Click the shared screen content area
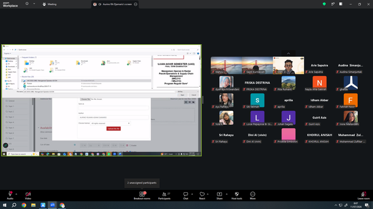 (101, 100)
